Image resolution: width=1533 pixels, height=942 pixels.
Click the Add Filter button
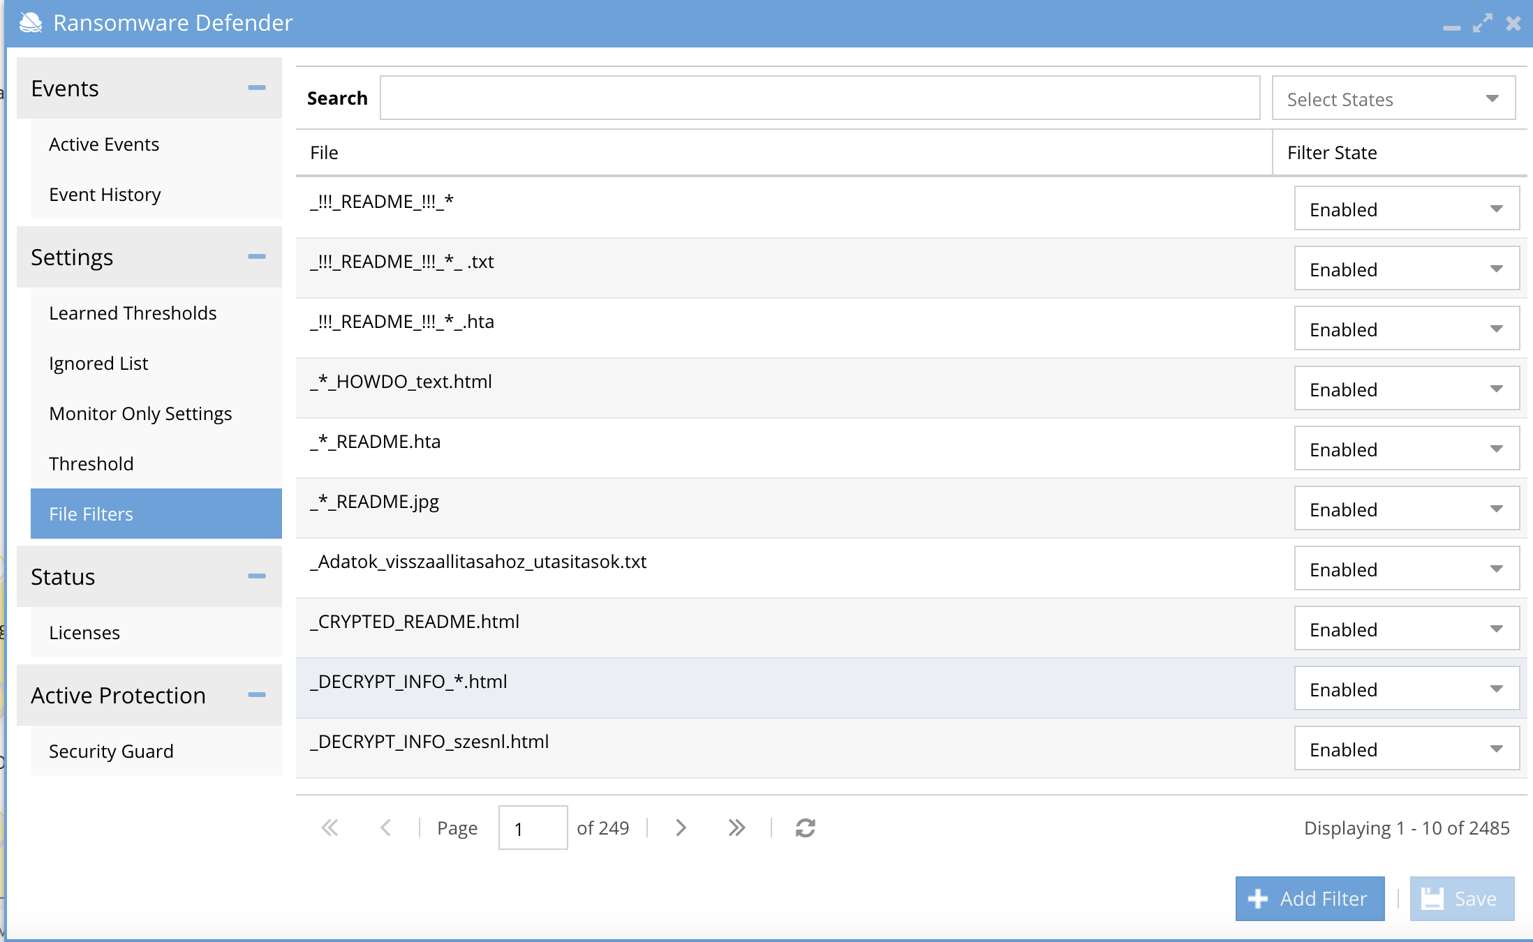(x=1310, y=899)
